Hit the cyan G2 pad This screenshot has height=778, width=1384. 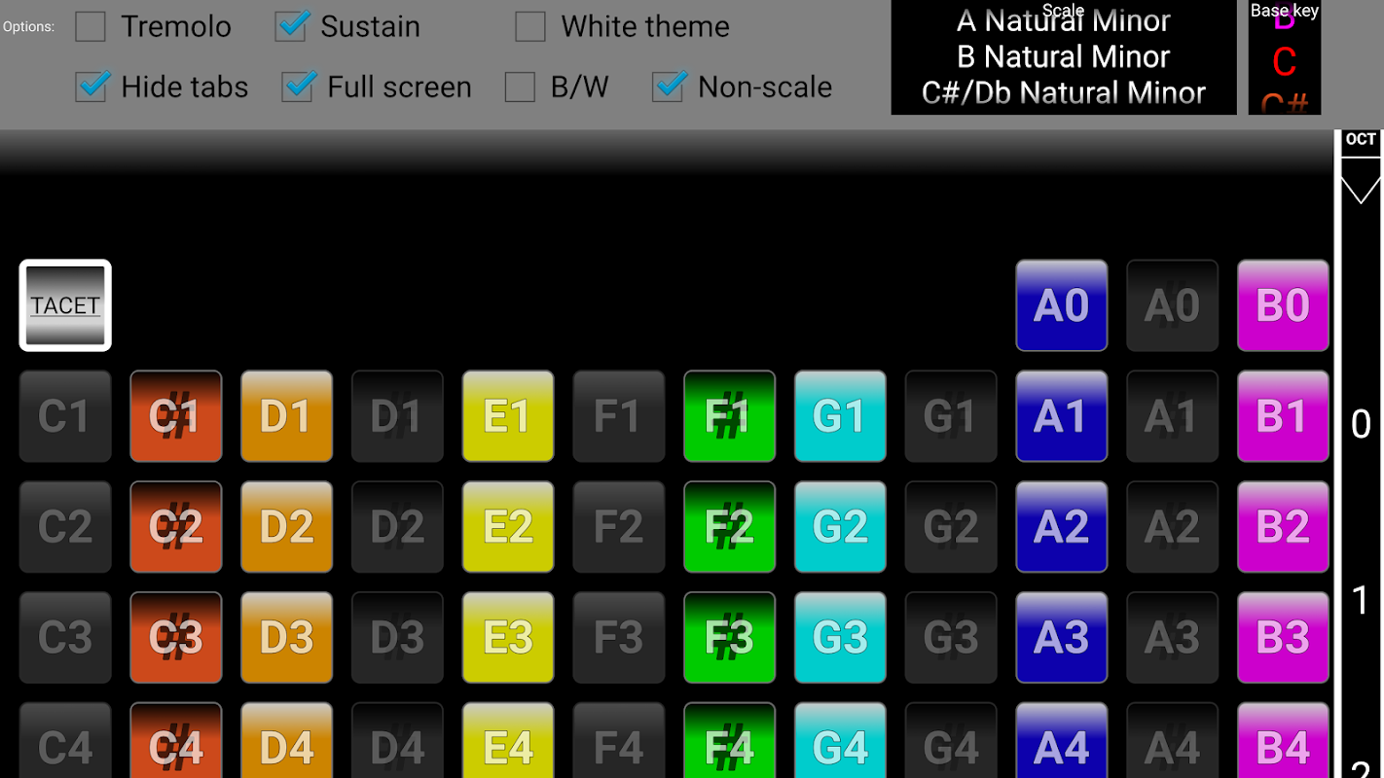pyautogui.click(x=840, y=527)
